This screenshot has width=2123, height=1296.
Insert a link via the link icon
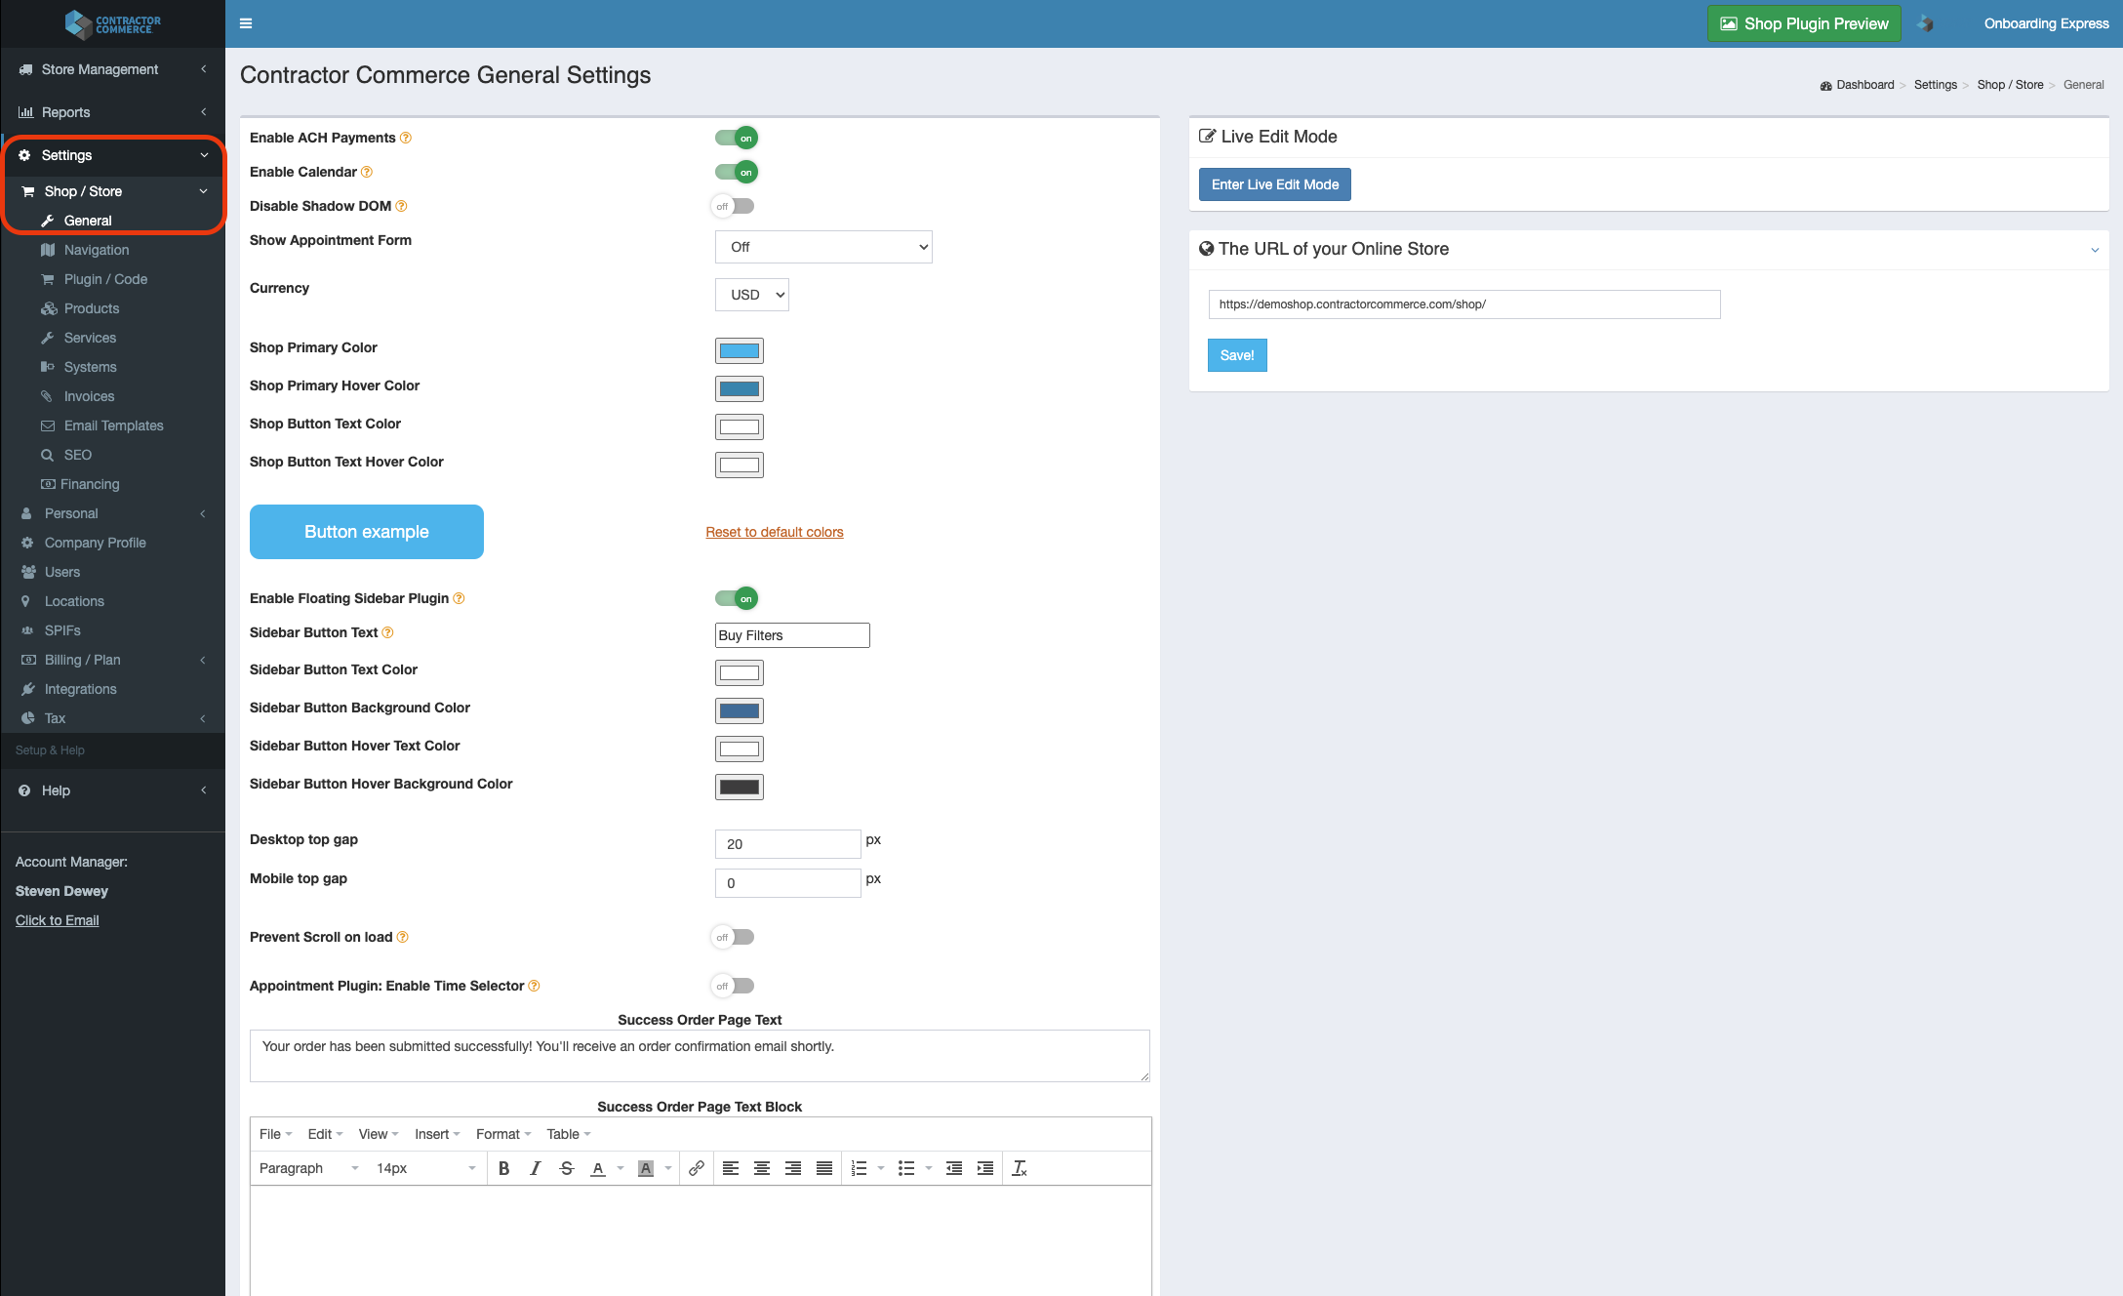point(697,1168)
